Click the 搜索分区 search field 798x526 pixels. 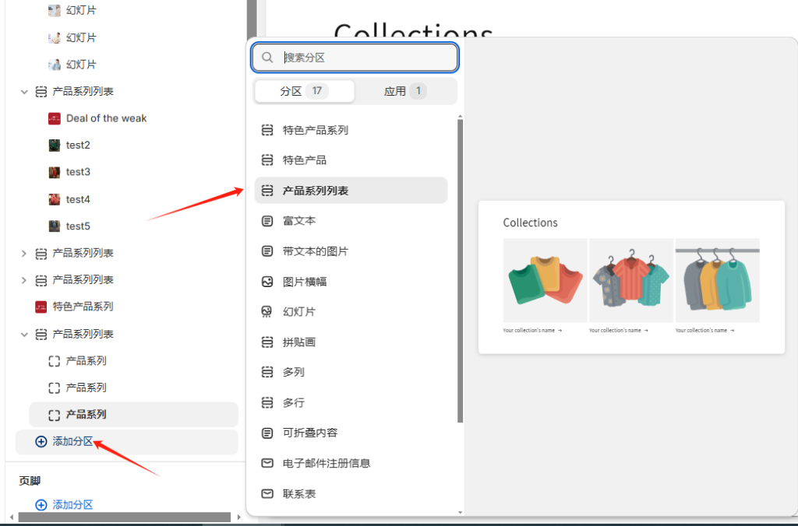pos(355,58)
